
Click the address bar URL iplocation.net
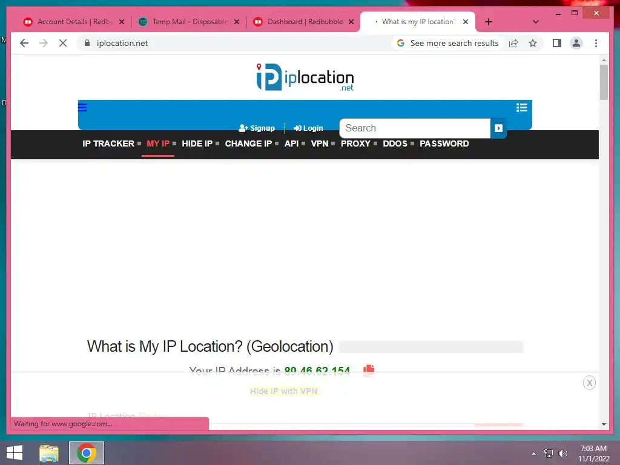click(x=122, y=43)
